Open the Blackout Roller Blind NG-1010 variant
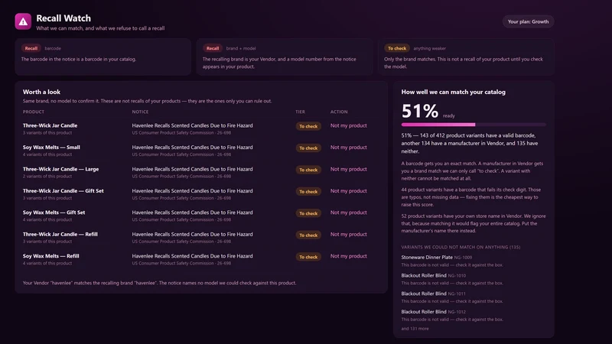The height and width of the screenshot is (344, 612). pyautogui.click(x=433, y=275)
